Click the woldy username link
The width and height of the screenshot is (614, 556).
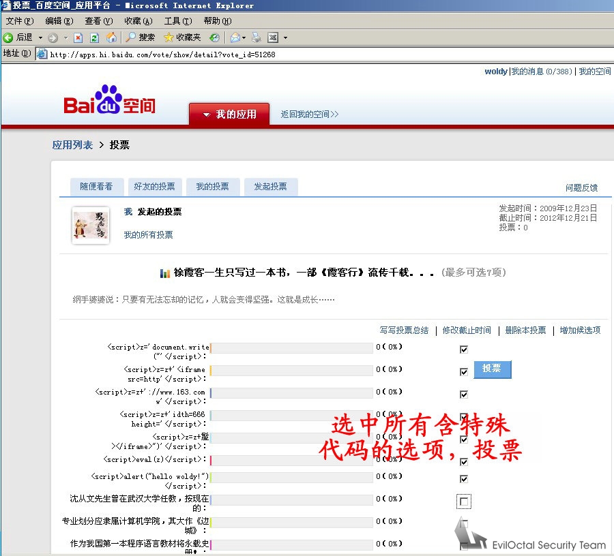tap(496, 72)
